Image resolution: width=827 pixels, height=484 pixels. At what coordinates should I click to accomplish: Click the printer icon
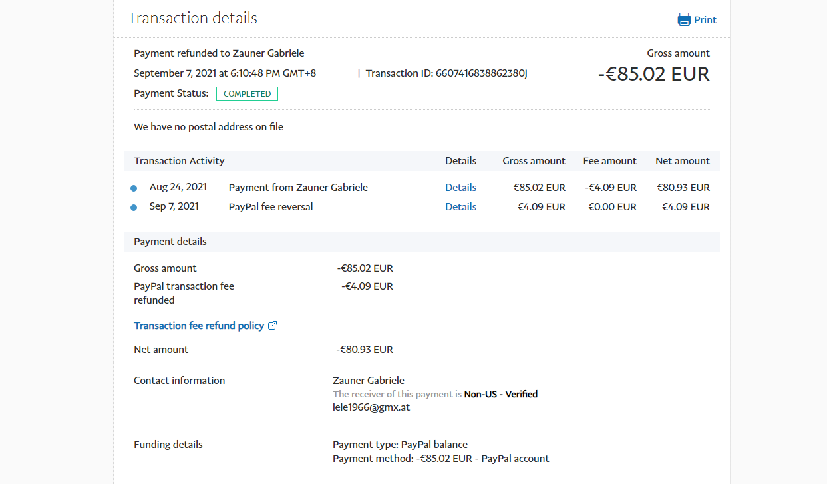click(x=684, y=19)
